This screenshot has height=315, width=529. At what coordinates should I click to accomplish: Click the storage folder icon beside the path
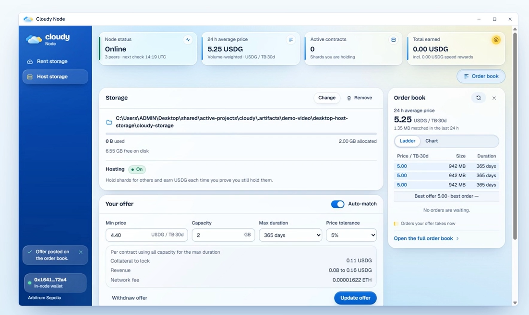[109, 122]
